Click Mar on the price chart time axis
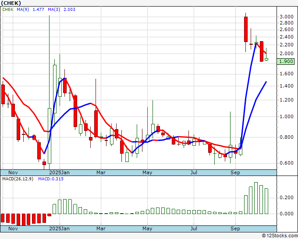 tap(101, 172)
